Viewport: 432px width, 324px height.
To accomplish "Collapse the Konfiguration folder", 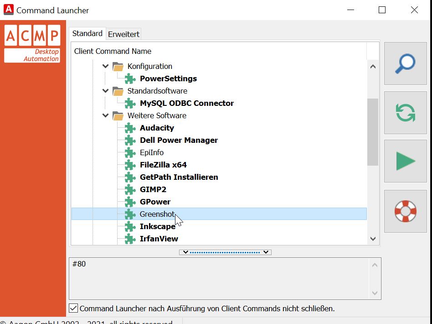I will coord(105,66).
